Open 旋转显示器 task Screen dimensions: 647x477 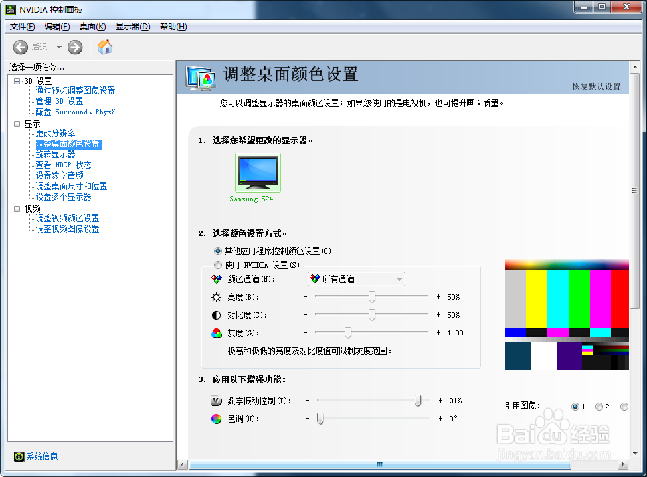click(55, 154)
